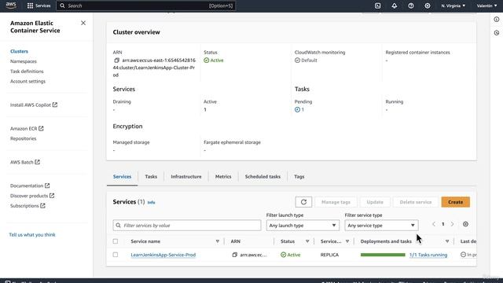The height and width of the screenshot is (283, 503).
Task: Sort by the Service name column arrow
Action: [218, 241]
